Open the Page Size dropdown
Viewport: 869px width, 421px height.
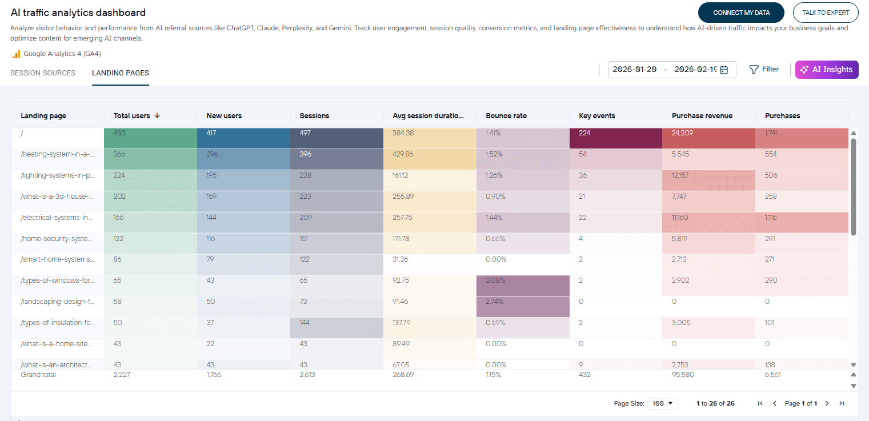662,403
